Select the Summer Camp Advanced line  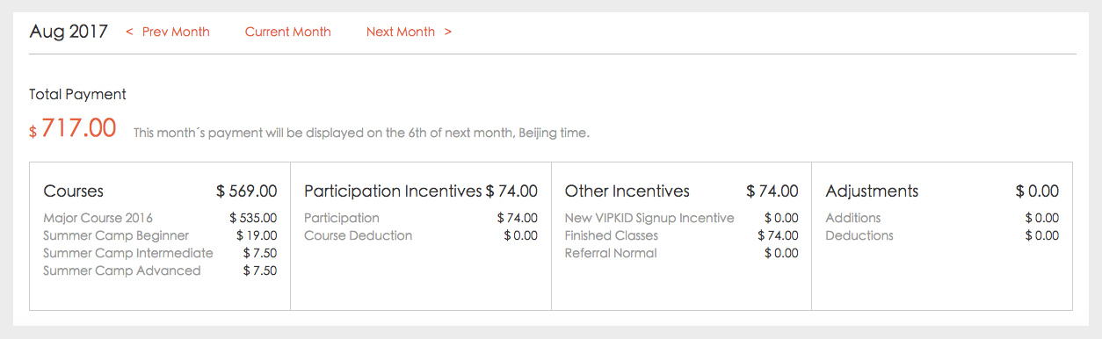[x=160, y=270]
